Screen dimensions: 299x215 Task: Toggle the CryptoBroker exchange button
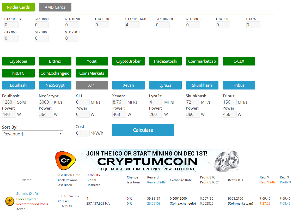tap(129, 61)
